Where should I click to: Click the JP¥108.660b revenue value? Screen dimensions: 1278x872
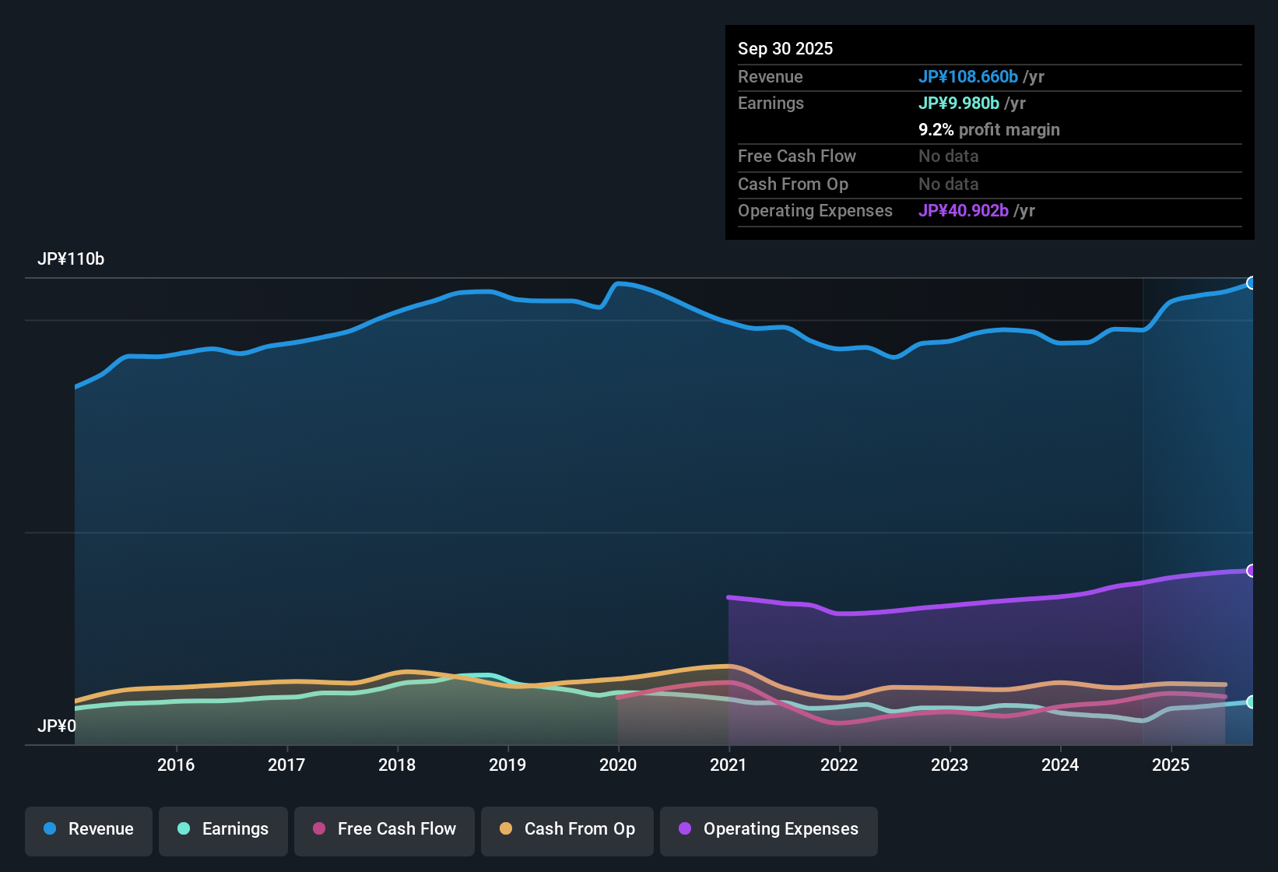point(969,76)
